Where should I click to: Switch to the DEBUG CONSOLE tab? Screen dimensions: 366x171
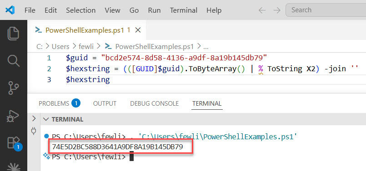[x=154, y=103]
